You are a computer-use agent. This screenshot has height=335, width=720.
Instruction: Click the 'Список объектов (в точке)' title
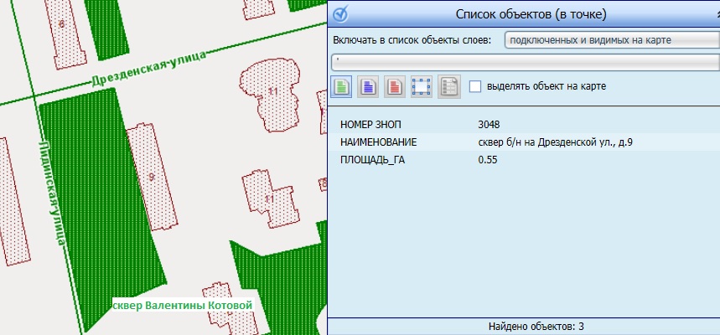[x=530, y=14]
